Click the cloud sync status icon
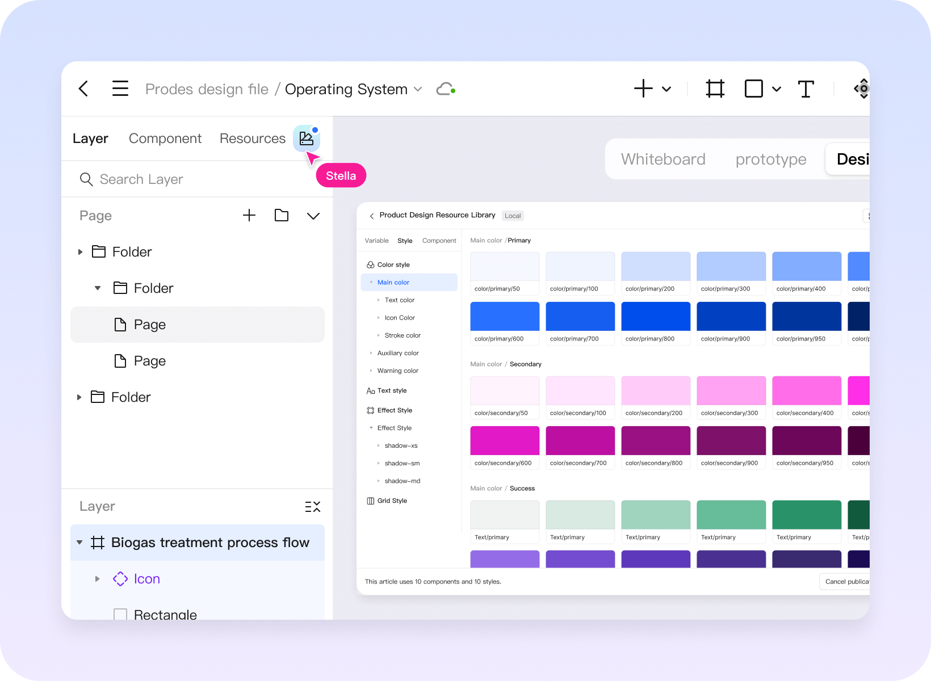The height and width of the screenshot is (681, 931). click(445, 89)
